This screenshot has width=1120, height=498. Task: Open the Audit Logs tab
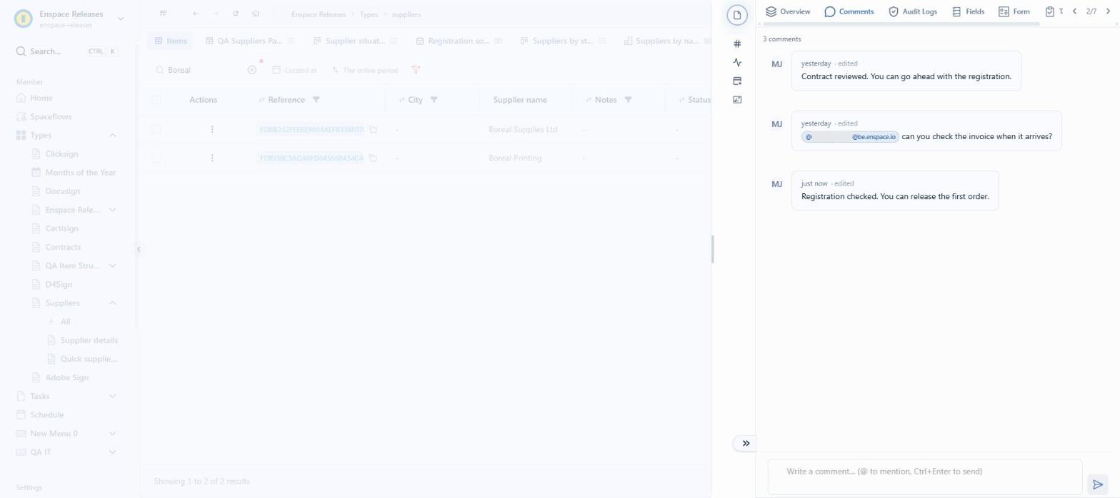click(x=912, y=11)
